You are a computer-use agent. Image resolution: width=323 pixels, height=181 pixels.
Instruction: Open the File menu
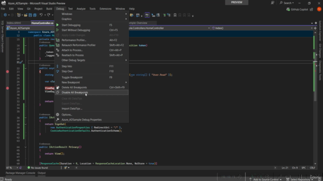click(x=3, y=9)
